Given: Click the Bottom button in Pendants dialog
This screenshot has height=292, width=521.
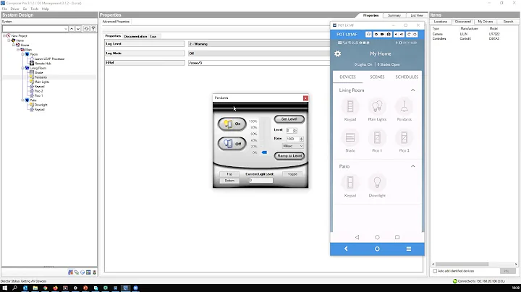Looking at the screenshot, I should point(229,181).
